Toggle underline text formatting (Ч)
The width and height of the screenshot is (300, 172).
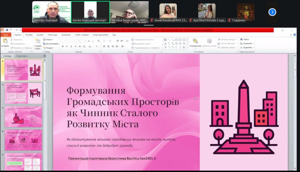[71, 46]
